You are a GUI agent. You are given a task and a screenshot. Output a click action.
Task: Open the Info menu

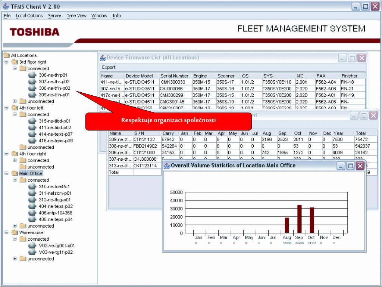(x=117, y=16)
